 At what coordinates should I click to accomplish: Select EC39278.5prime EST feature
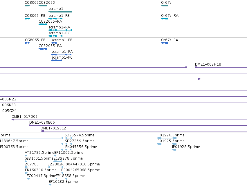click(58, 161)
